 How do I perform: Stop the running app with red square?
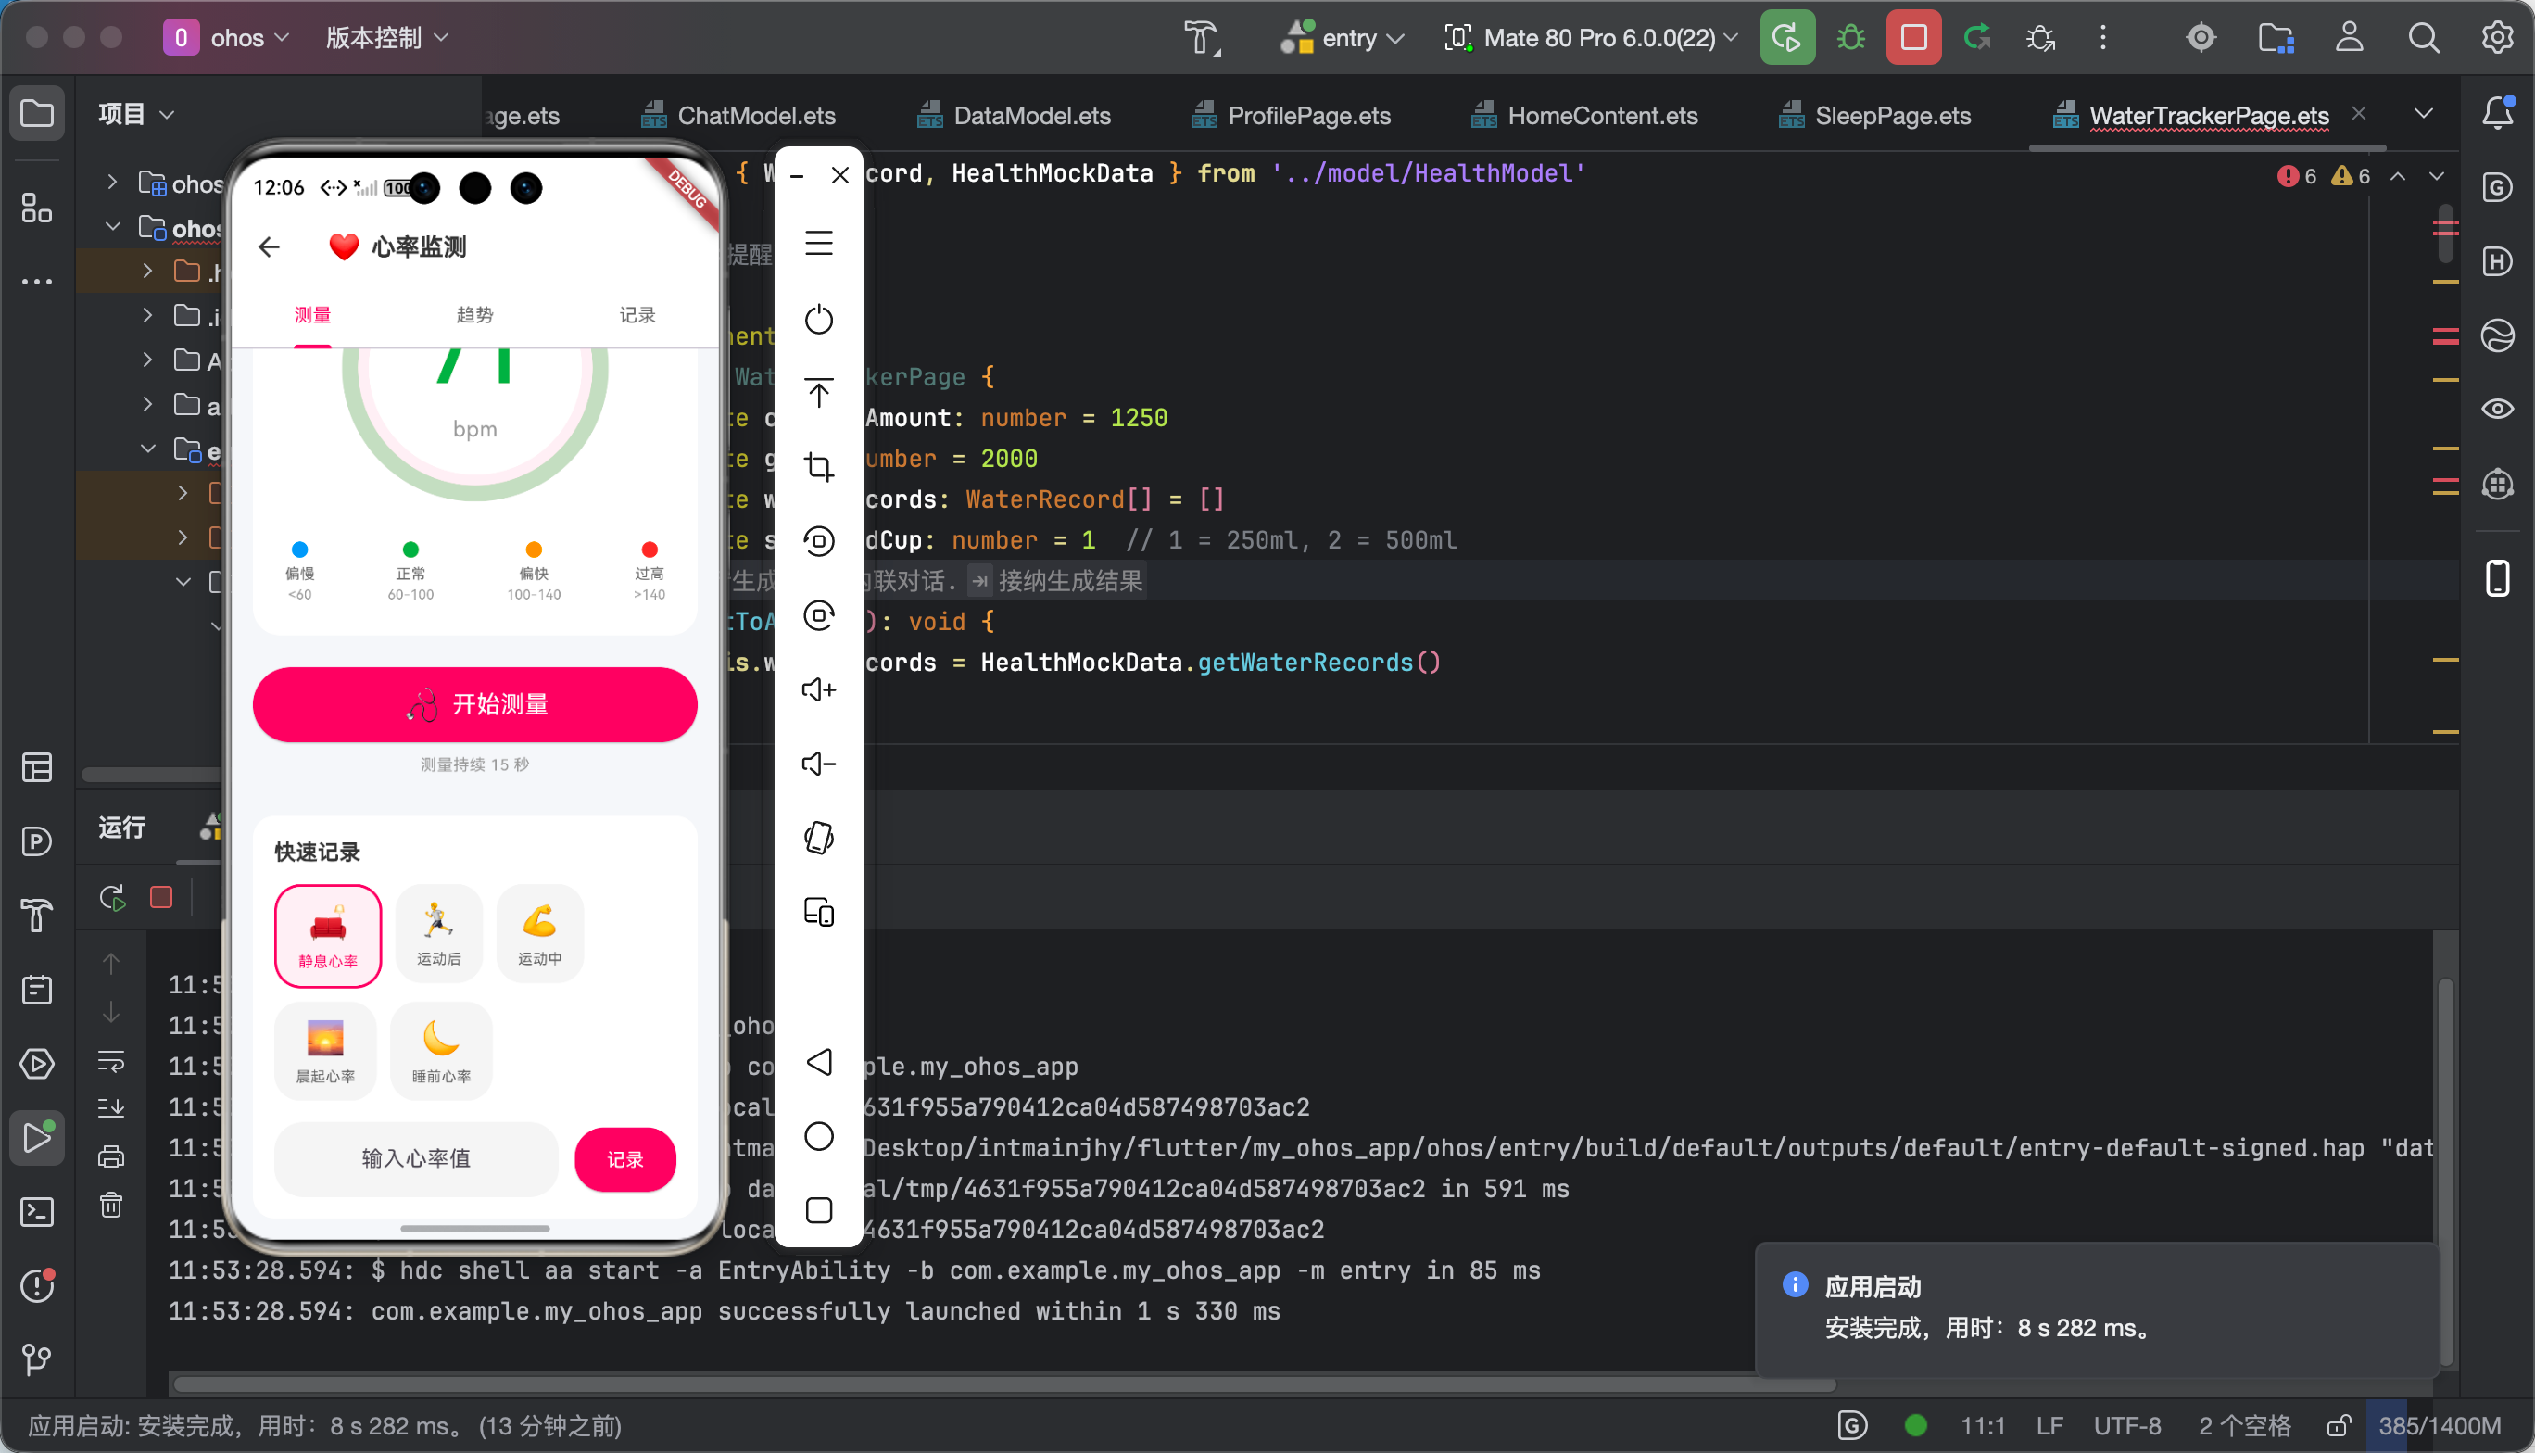(1913, 38)
